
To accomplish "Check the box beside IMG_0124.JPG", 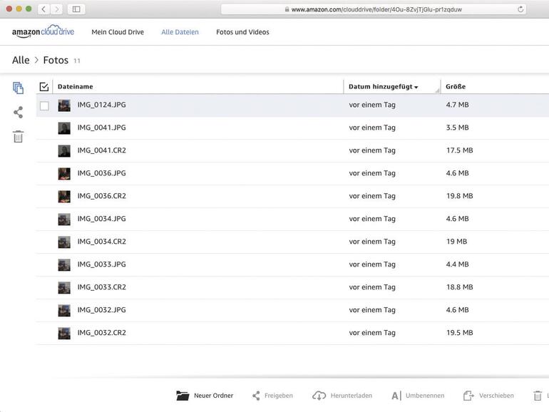I will (x=44, y=105).
